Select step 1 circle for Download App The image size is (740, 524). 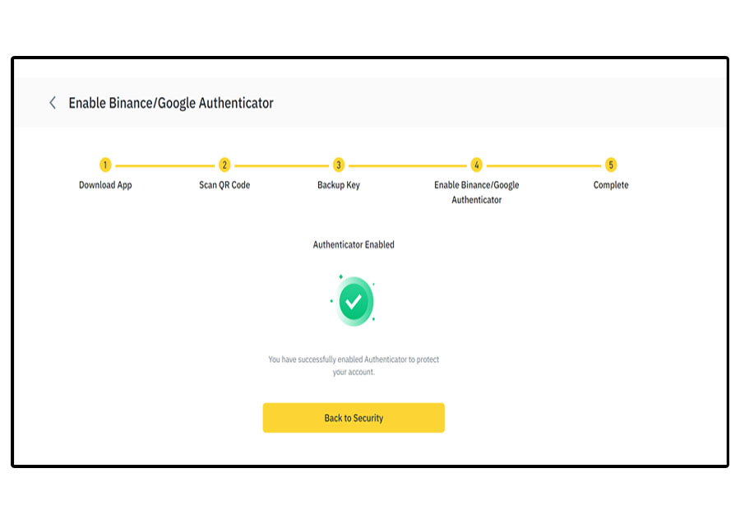coord(105,165)
